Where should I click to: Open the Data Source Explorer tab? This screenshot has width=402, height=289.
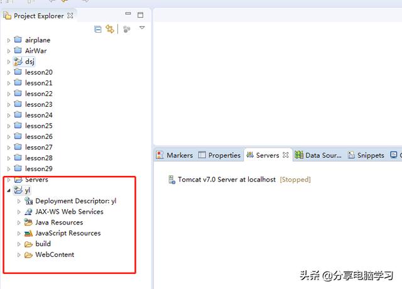[318, 155]
